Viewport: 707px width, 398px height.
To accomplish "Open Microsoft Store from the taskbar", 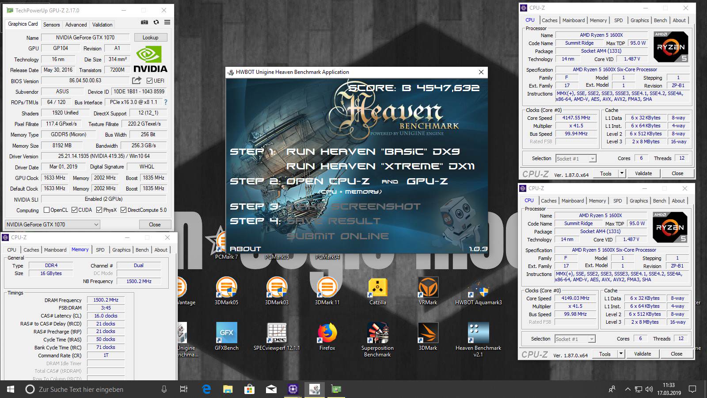I will [x=250, y=389].
